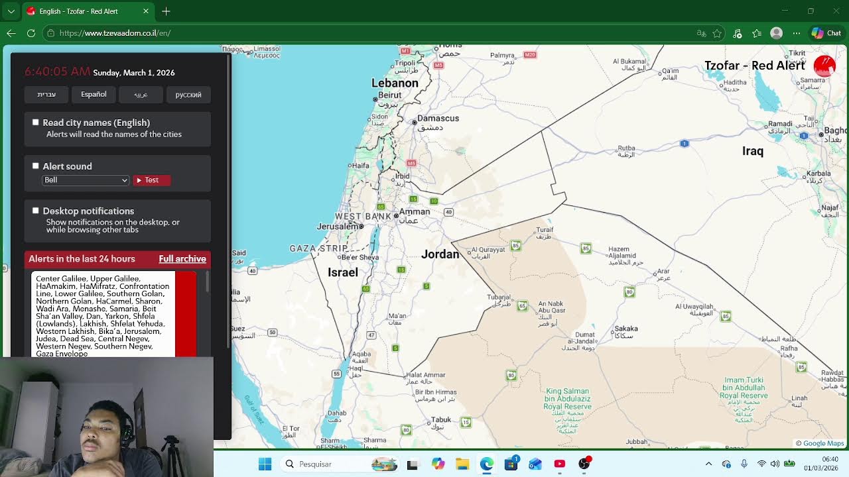Open YouTube app on taskbar
Image resolution: width=849 pixels, height=477 pixels.
pos(560,464)
